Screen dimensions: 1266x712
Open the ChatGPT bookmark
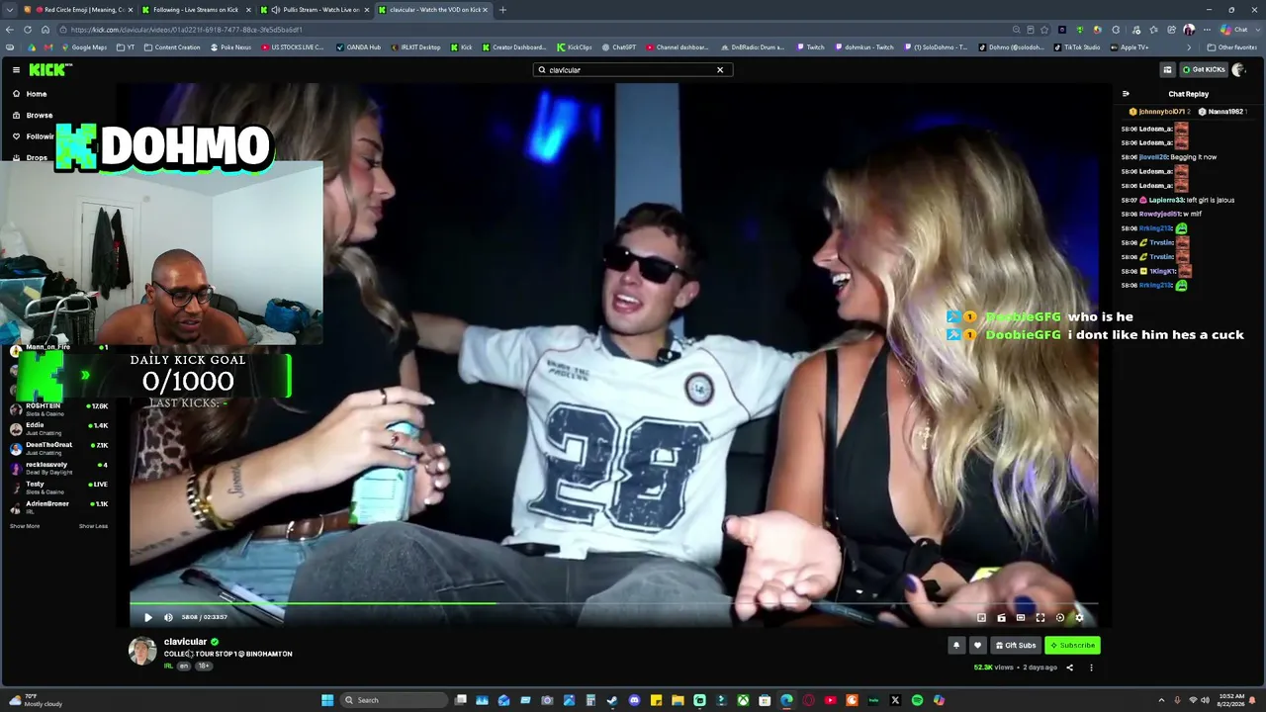[x=619, y=47]
